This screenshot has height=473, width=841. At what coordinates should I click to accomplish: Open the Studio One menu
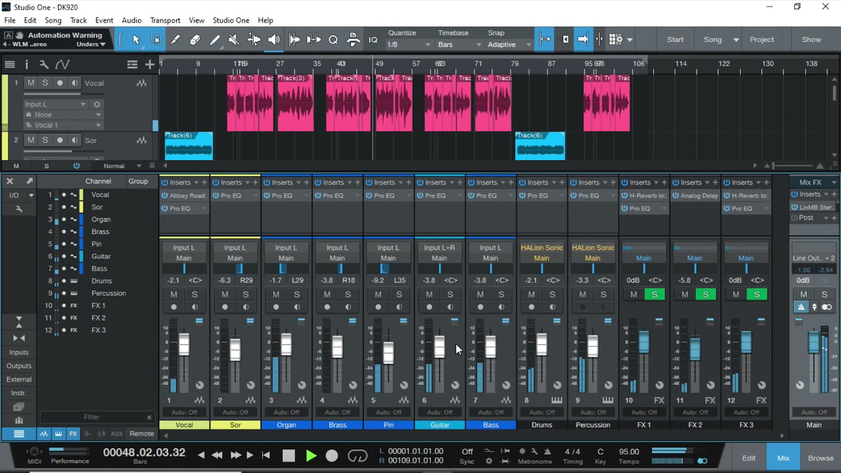[231, 20]
